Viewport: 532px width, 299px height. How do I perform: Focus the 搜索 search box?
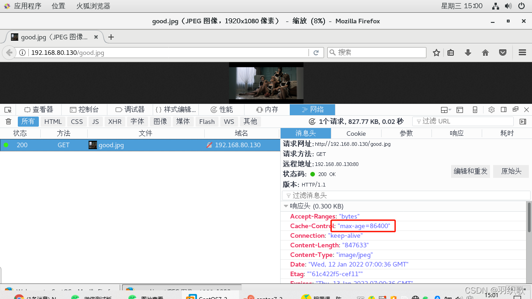point(377,53)
